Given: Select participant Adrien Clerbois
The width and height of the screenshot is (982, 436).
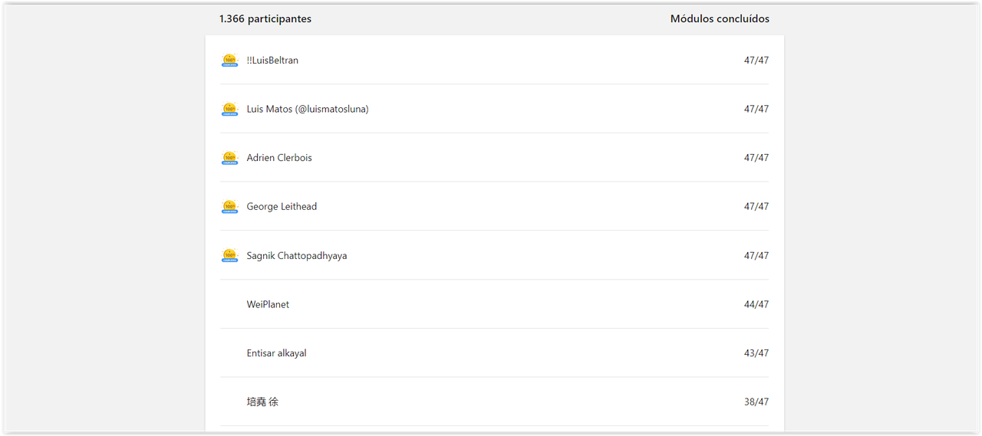Looking at the screenshot, I should pyautogui.click(x=279, y=158).
